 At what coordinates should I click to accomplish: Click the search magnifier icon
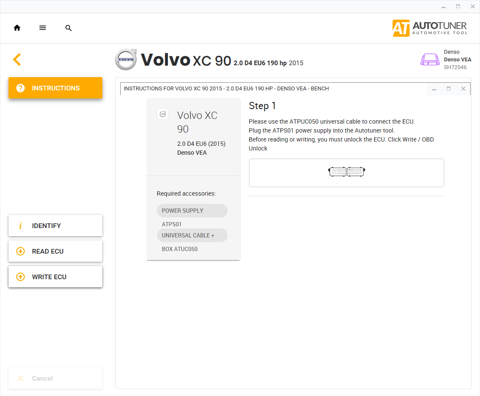click(69, 28)
